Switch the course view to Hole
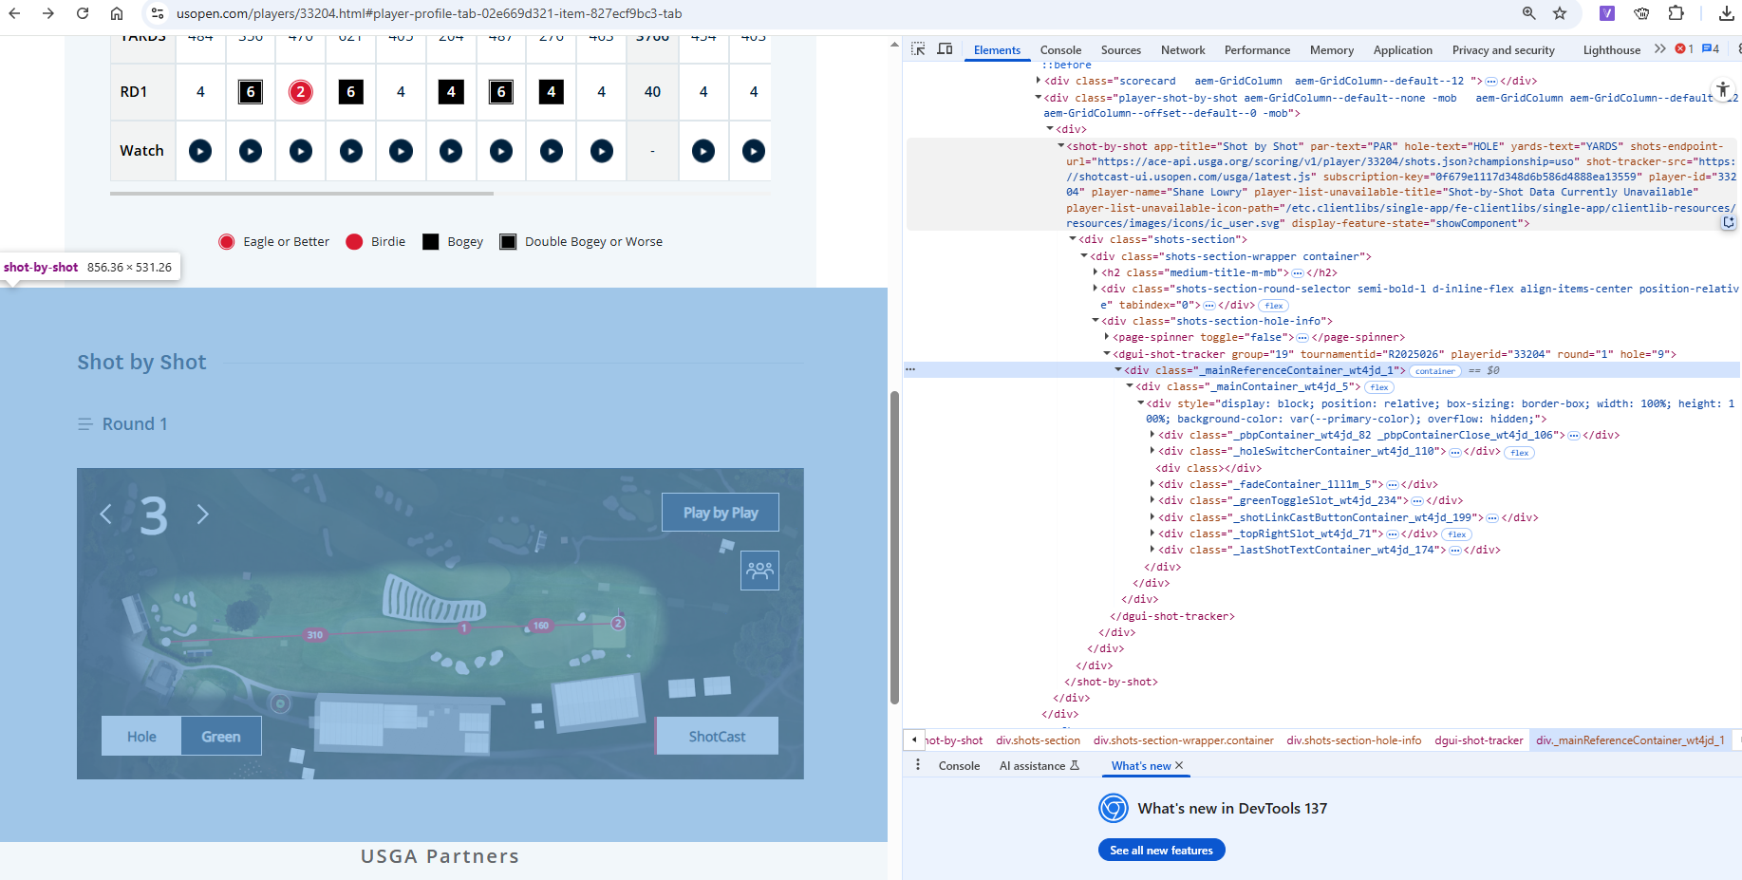This screenshot has width=1742, height=880. coord(141,737)
